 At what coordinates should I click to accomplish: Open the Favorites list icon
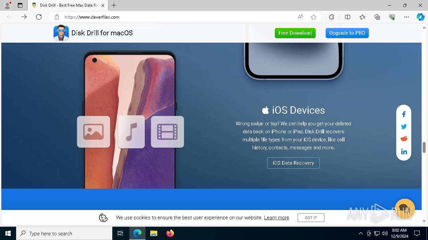tap(362, 17)
